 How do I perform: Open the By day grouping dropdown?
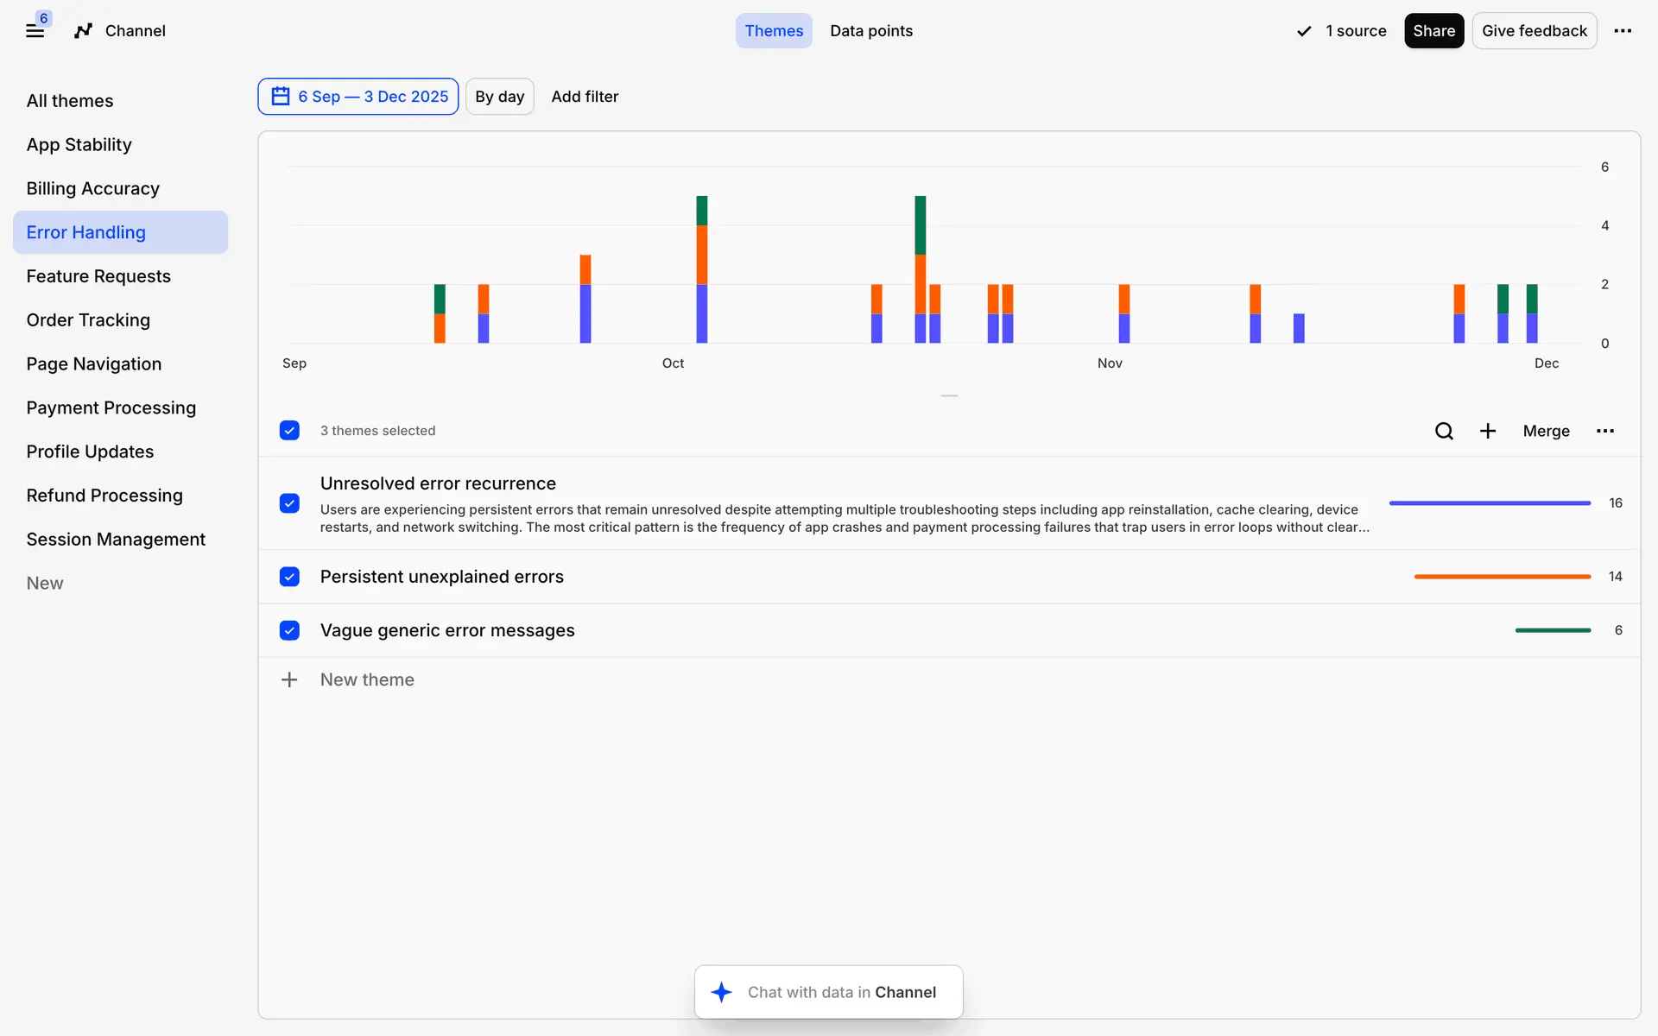[x=499, y=97]
